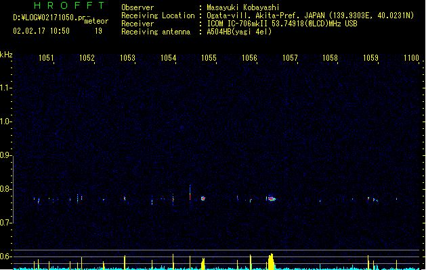Click time axis label 1051

[x=46, y=57]
